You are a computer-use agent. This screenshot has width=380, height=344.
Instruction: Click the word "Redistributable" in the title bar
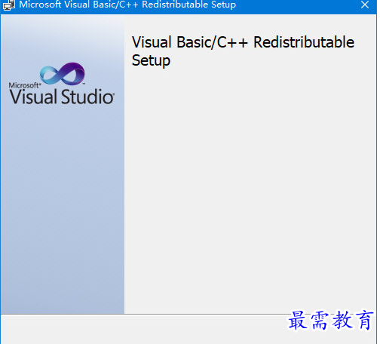click(175, 5)
